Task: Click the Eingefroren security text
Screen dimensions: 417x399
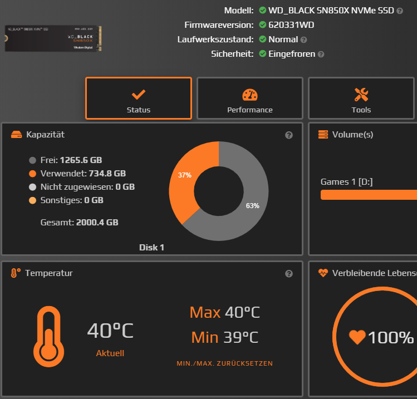Action: [x=292, y=54]
